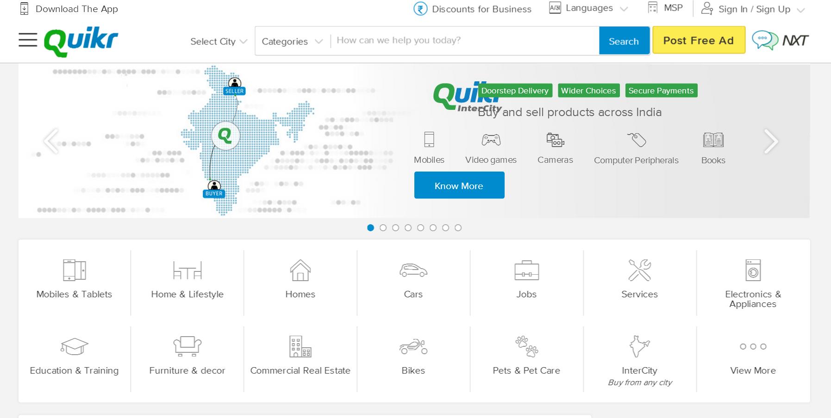Click the Know More button
This screenshot has width=831, height=418.
click(459, 185)
